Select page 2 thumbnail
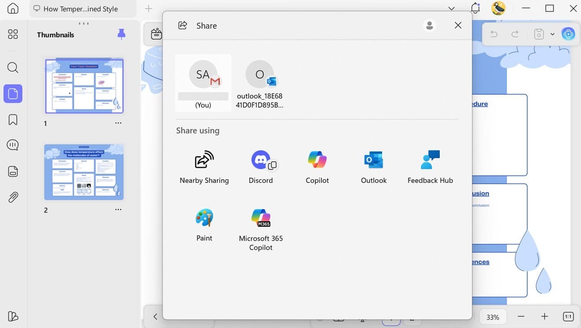Viewport: 581px width, 328px height. [84, 172]
